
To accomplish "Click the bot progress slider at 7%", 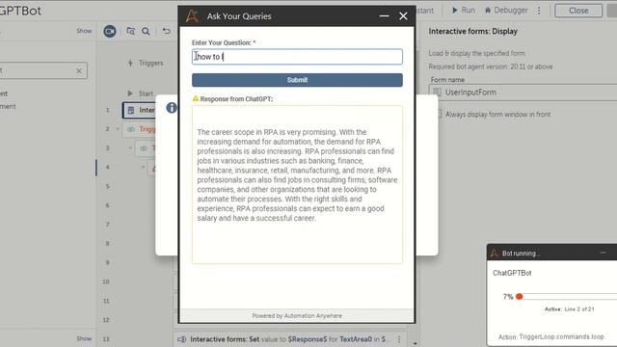I will pyautogui.click(x=519, y=297).
